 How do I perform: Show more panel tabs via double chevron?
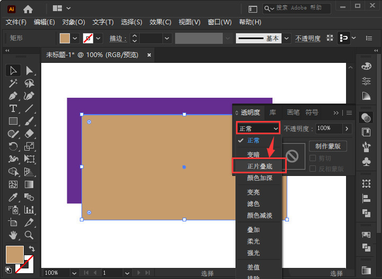[x=336, y=113]
